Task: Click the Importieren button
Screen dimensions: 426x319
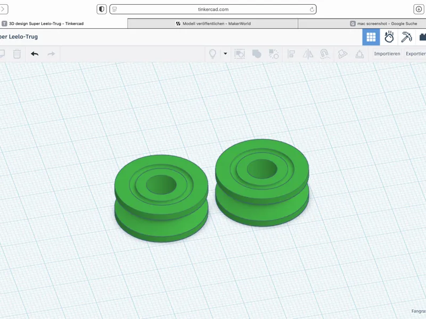Action: pos(387,54)
